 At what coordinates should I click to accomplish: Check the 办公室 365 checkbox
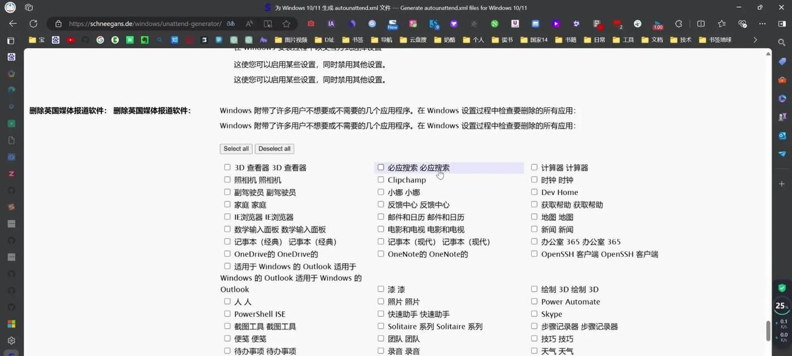coord(534,241)
